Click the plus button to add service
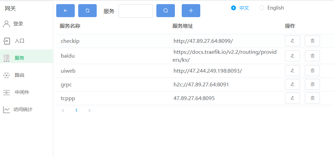 (191, 11)
